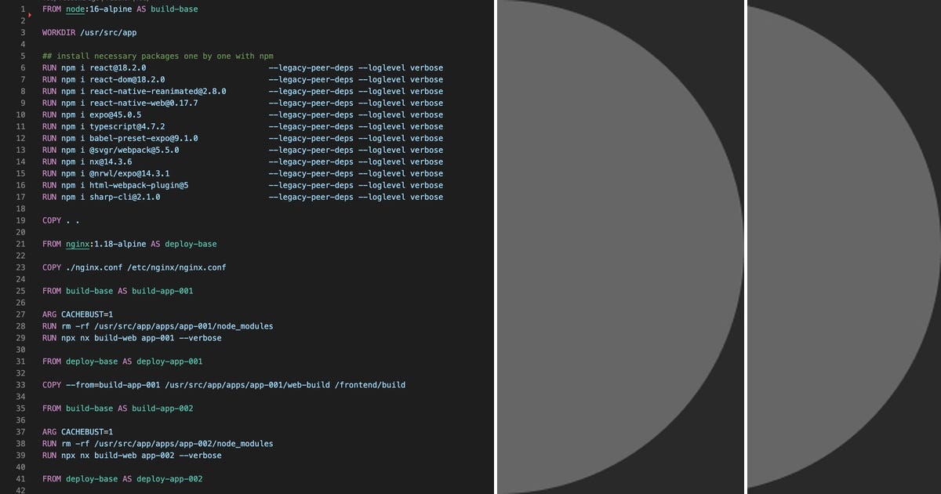Click "react-native-reanimated@2.8.0" package text

[158, 92]
